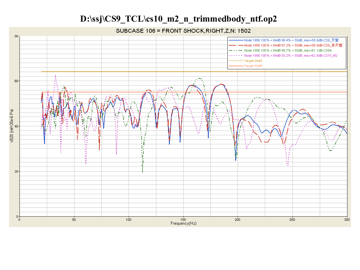Click the y-axis tick label '40'
360x270 pixels.
pyautogui.click(x=17, y=126)
